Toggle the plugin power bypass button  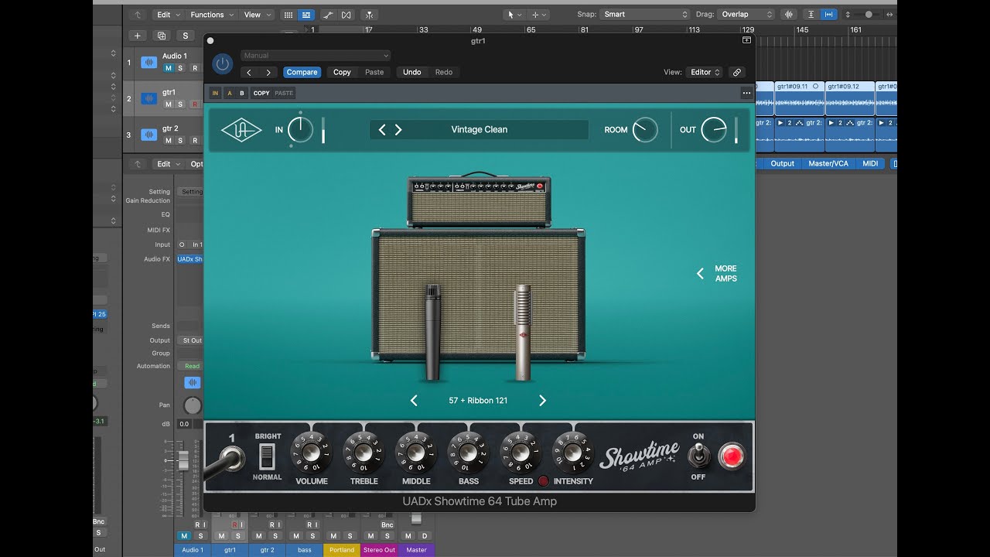[223, 64]
